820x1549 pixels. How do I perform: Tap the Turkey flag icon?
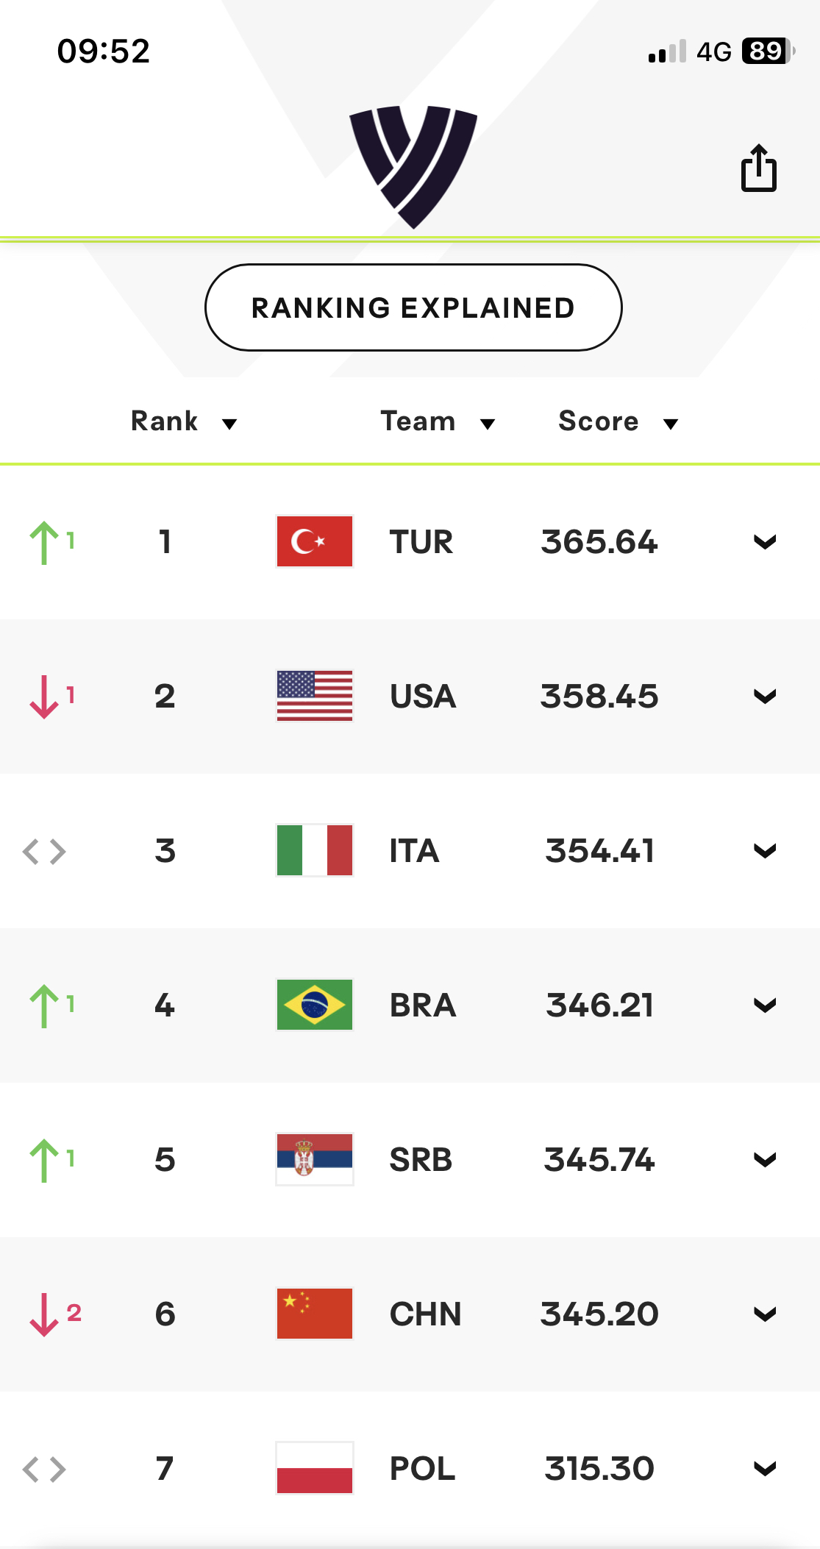point(315,541)
